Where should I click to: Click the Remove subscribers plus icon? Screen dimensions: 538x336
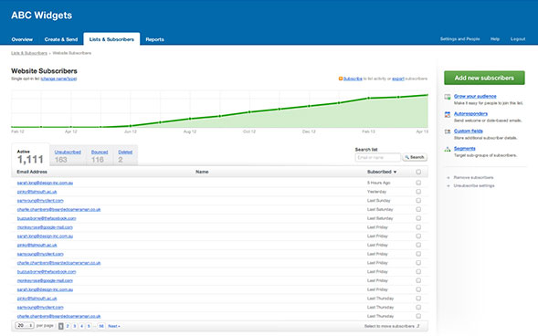click(x=448, y=178)
